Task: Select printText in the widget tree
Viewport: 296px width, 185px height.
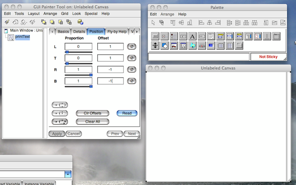Action: point(23,37)
